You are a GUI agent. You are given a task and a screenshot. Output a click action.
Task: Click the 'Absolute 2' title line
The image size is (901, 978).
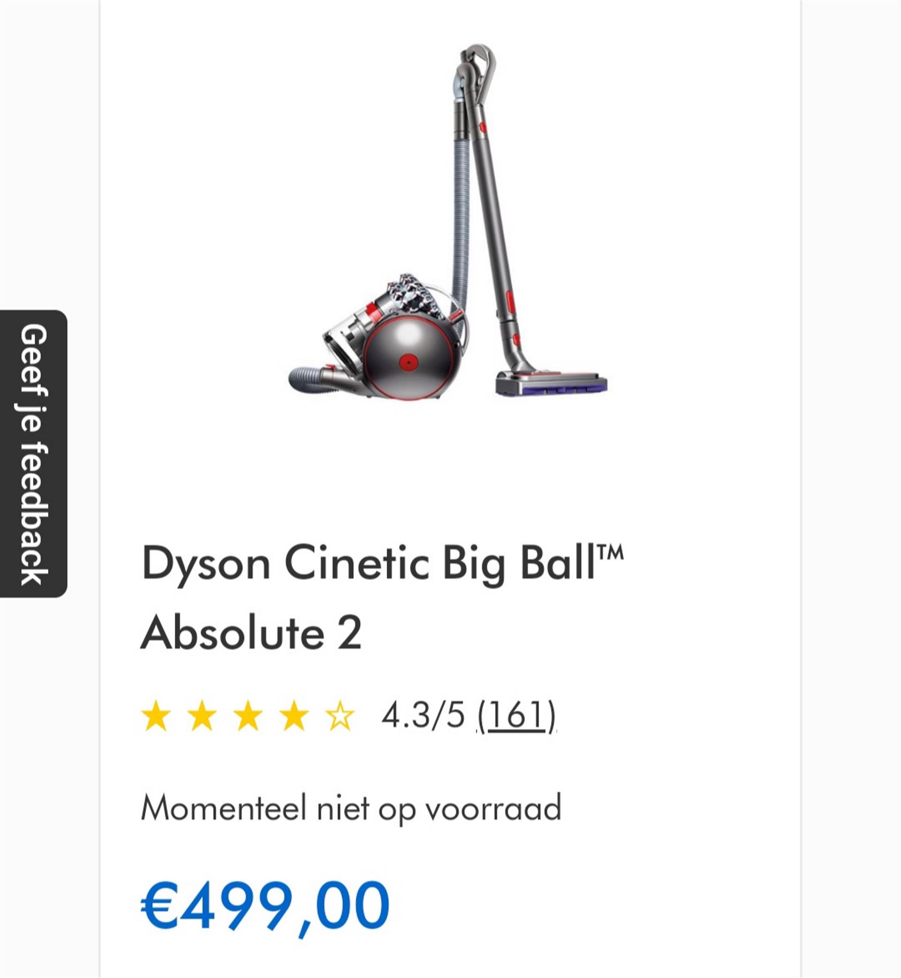coord(251,633)
